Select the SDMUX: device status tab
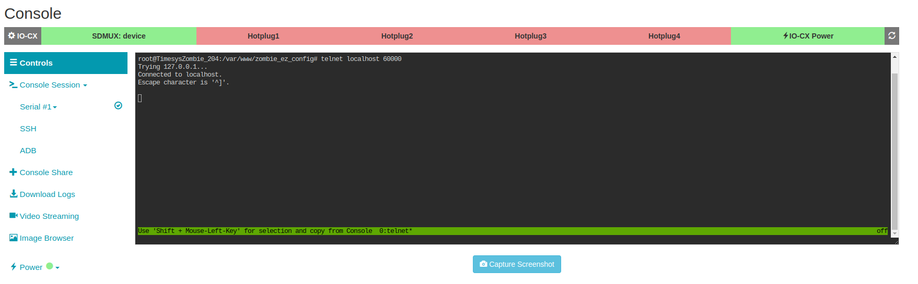 [119, 36]
